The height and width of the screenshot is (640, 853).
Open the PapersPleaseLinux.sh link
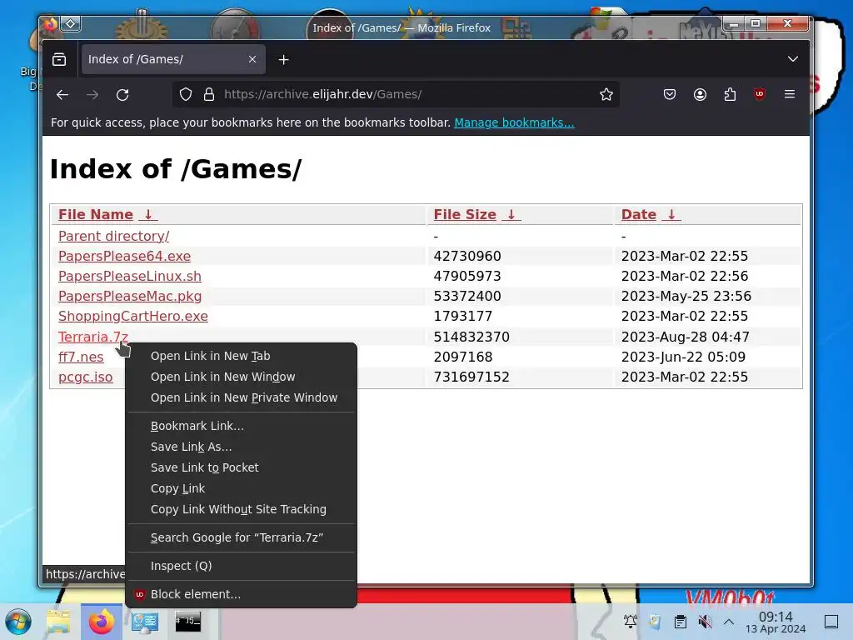click(x=129, y=277)
